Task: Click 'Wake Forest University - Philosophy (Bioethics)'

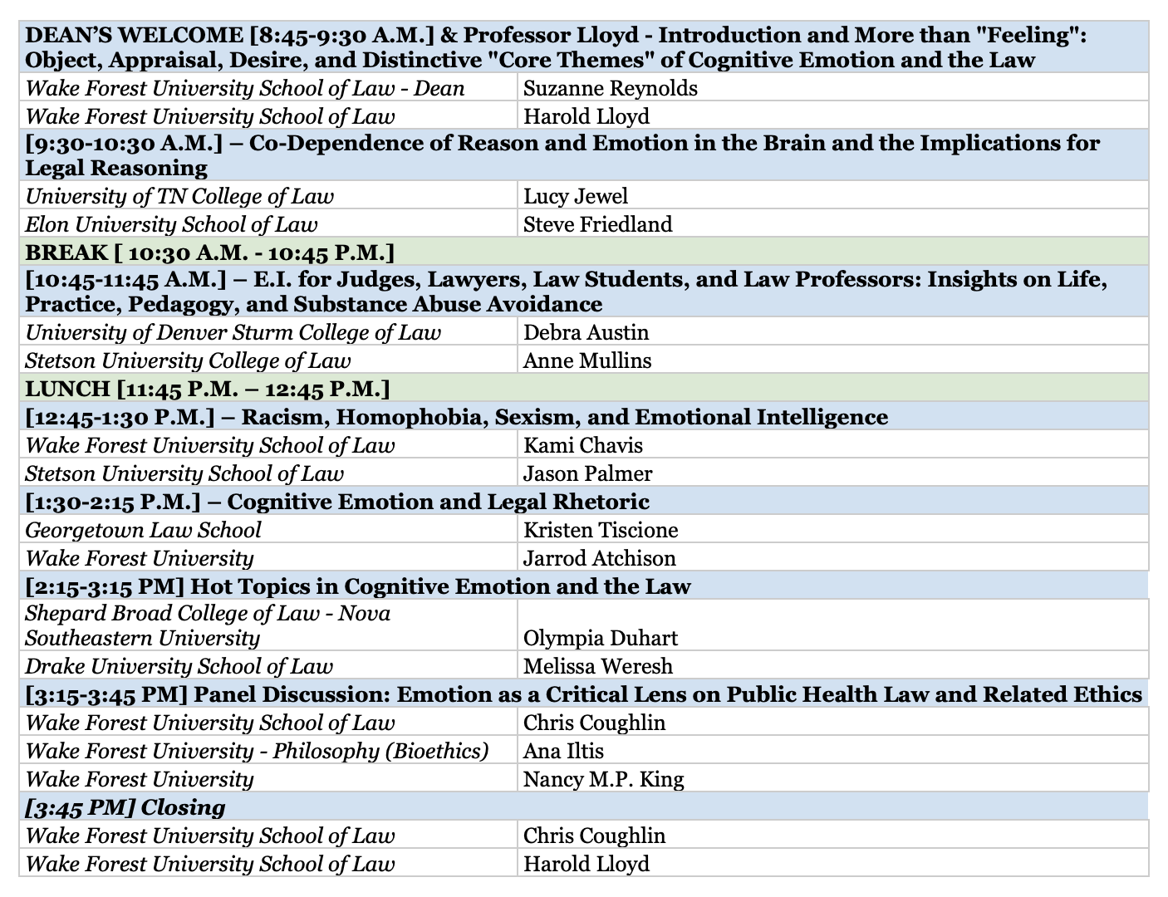Action: tap(258, 751)
